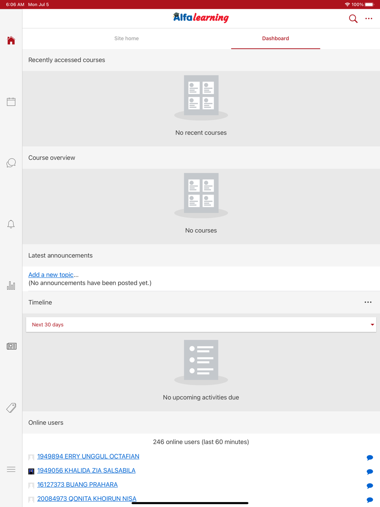Expand the Next 30 days dropdown
Image resolution: width=380 pixels, height=507 pixels.
tap(201, 325)
